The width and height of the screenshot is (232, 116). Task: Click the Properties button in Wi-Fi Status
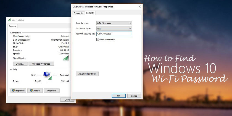tap(18, 91)
